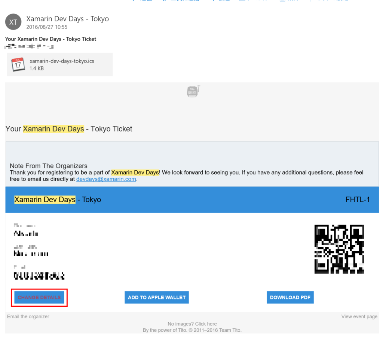
Task: Click the 'Note From The Organizers' heading
Action: click(49, 166)
